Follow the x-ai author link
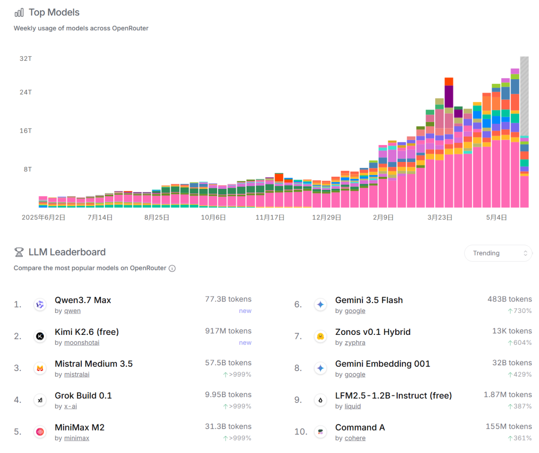539x453 pixels. pyautogui.click(x=70, y=406)
